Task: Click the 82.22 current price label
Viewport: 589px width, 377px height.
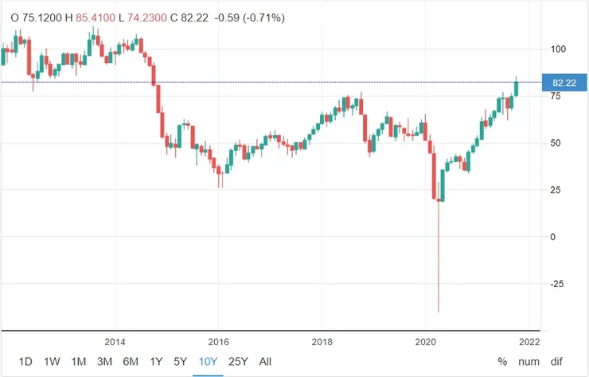Action: pos(564,82)
